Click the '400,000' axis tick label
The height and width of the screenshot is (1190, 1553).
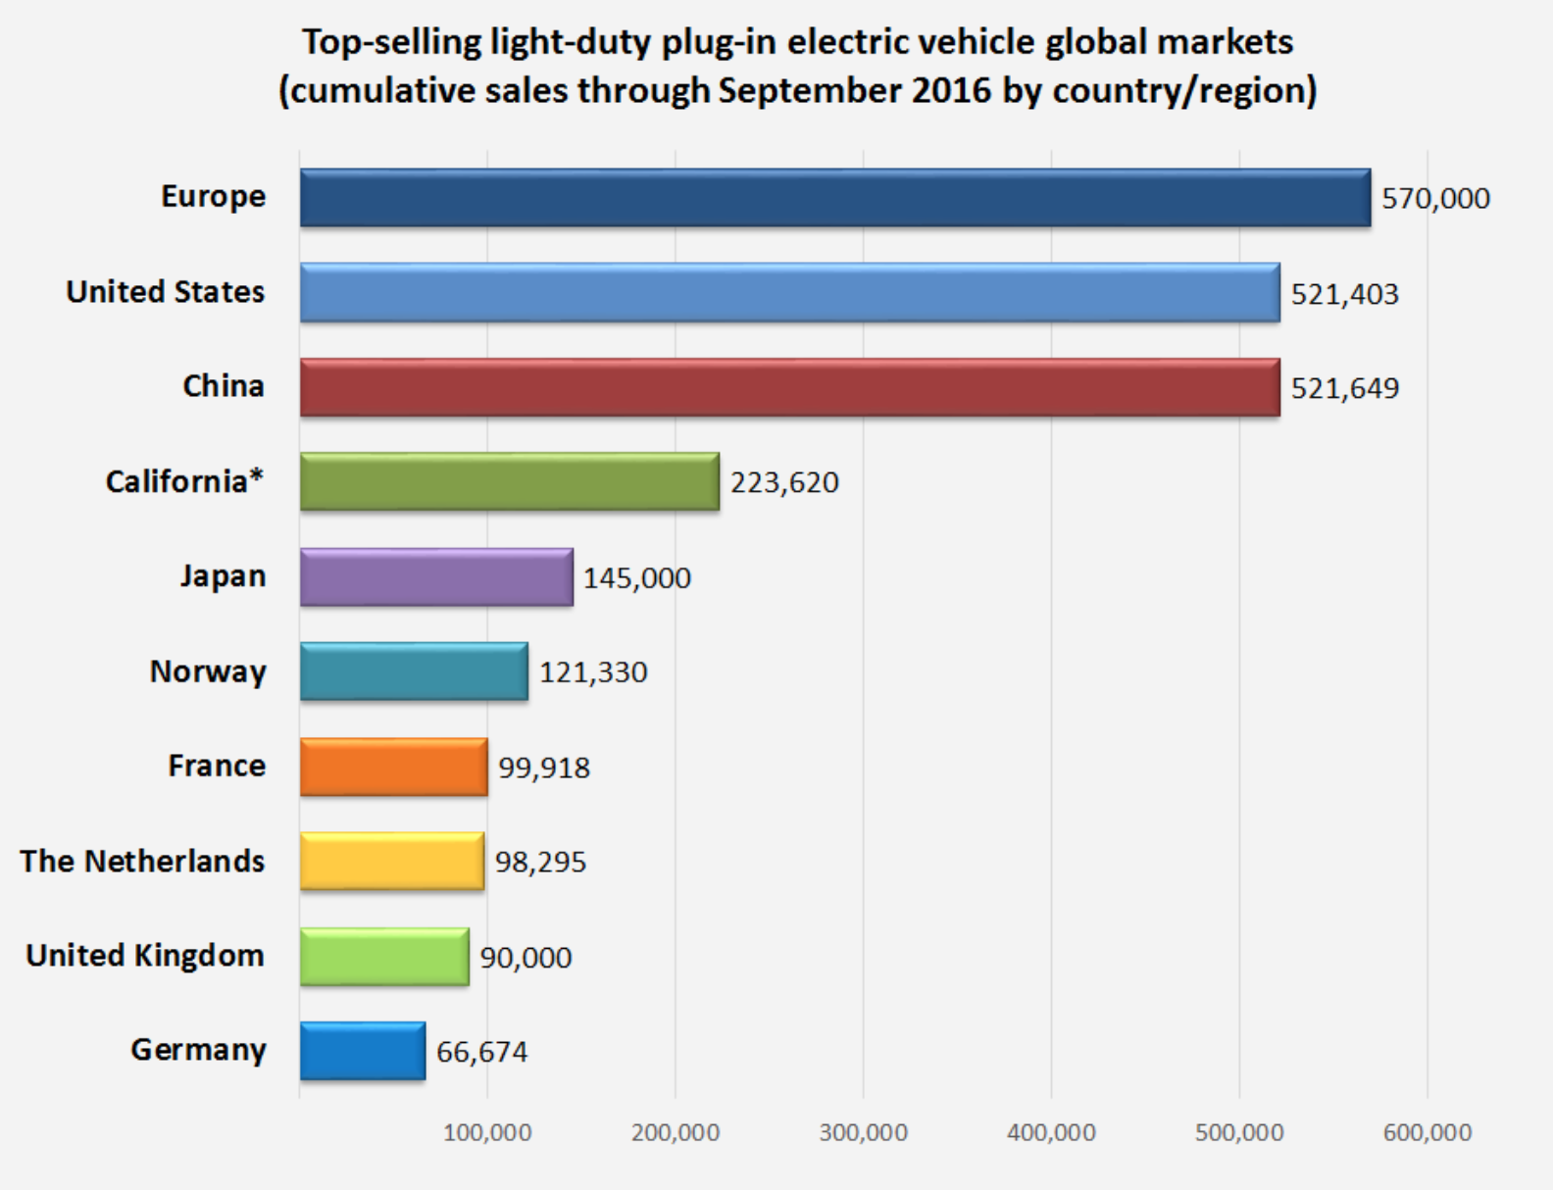[1051, 1133]
